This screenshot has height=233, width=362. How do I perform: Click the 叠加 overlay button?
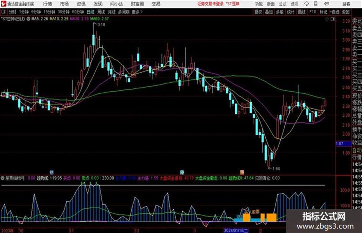pyautogui.click(x=269, y=12)
